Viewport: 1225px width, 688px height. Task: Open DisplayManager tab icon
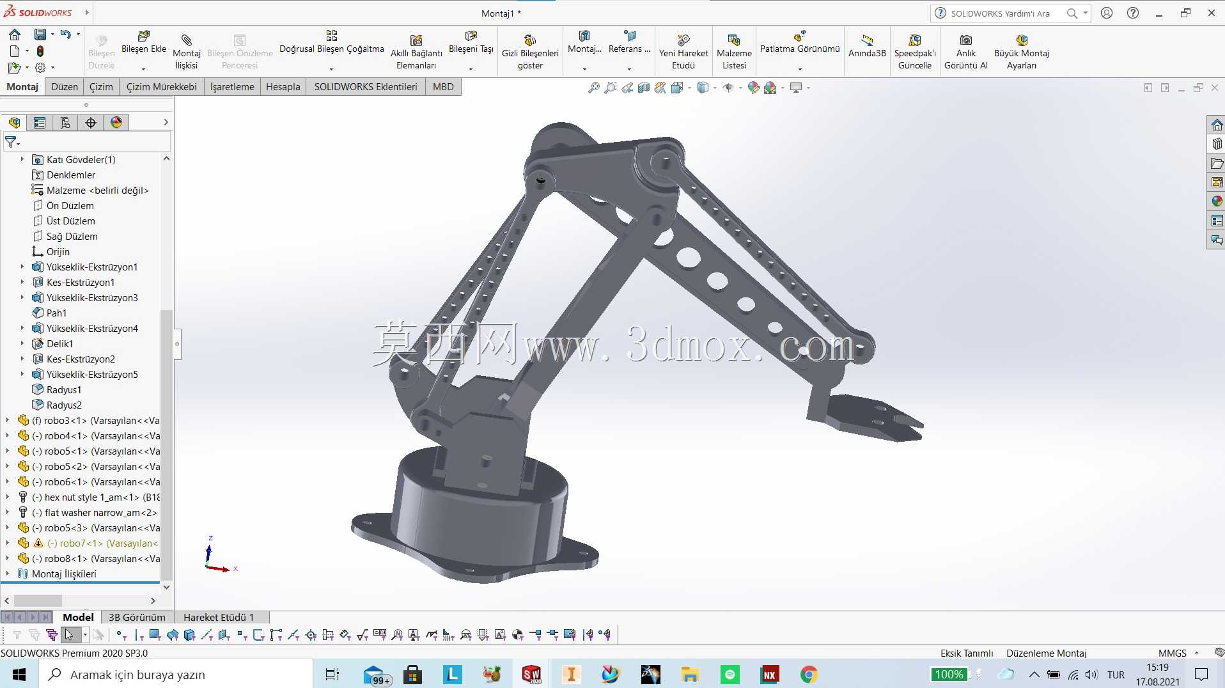(116, 122)
